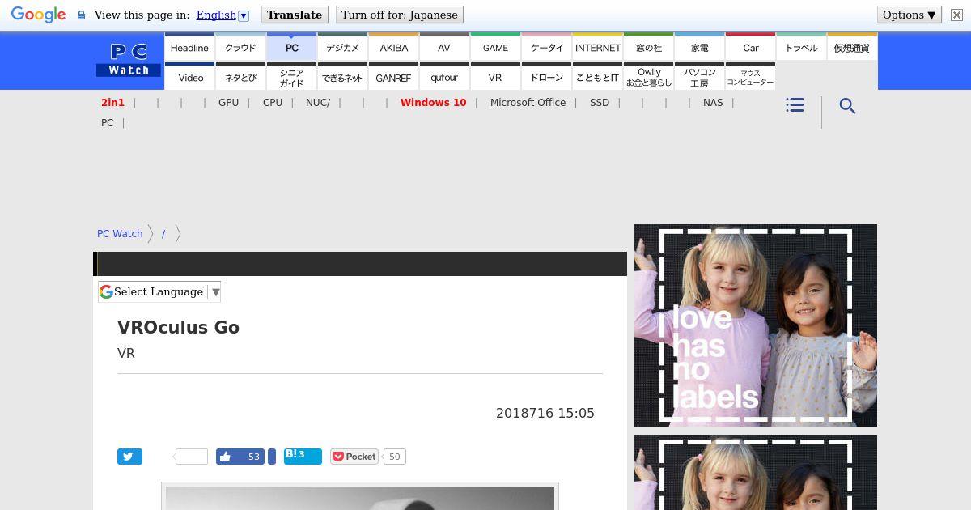Image resolution: width=971 pixels, height=510 pixels.
Task: Open the Owlly お金と暮らし tab
Action: coord(648,77)
